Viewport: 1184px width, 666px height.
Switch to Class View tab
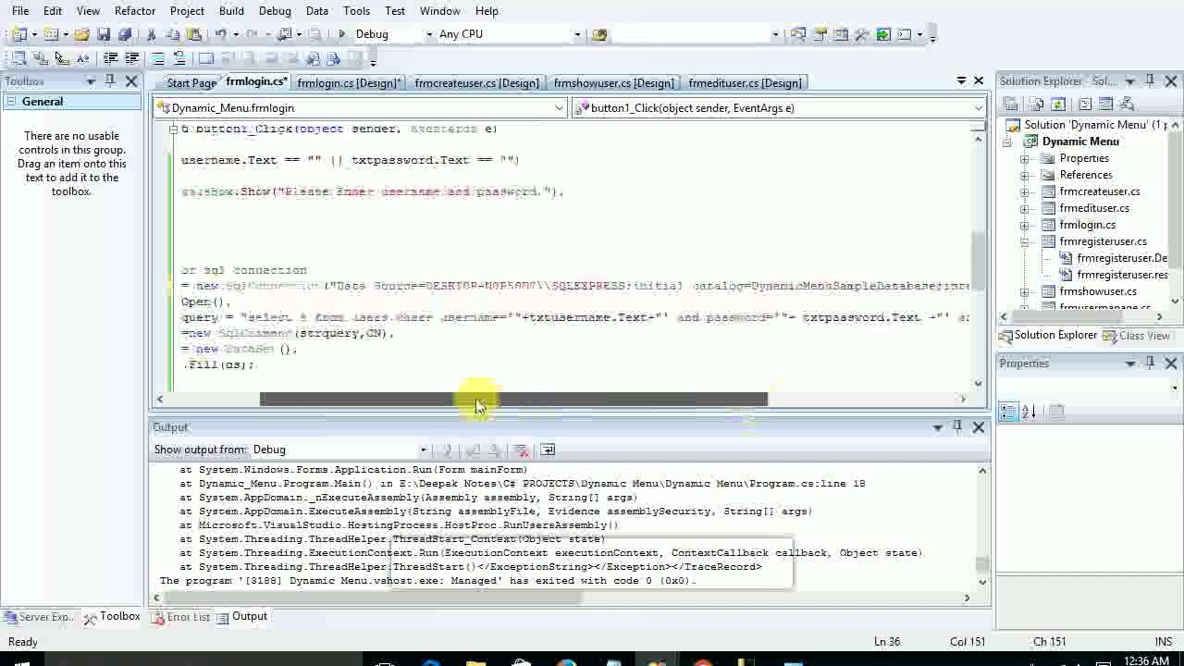point(1137,336)
